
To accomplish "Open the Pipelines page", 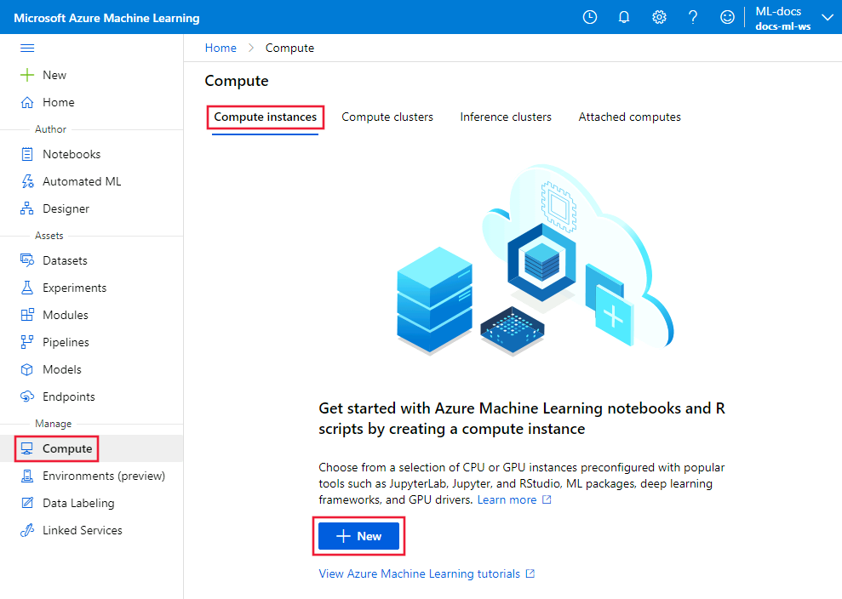I will coord(63,342).
